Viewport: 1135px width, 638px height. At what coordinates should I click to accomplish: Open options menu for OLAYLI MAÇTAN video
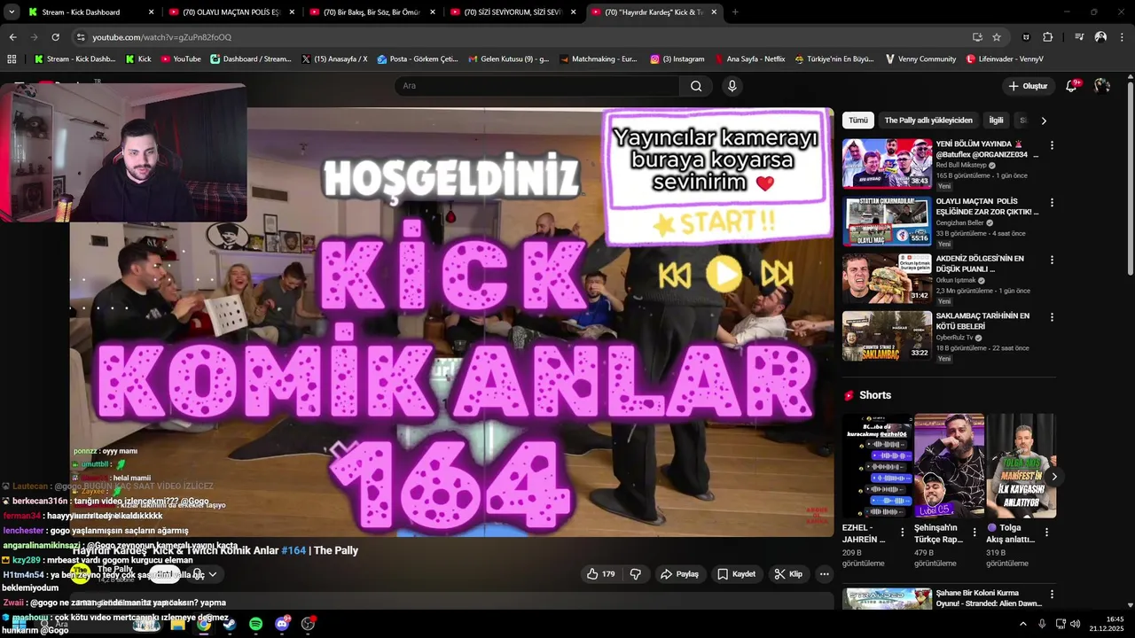1052,203
